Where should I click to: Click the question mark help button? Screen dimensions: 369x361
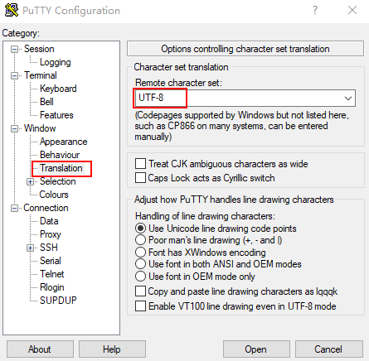click(315, 11)
